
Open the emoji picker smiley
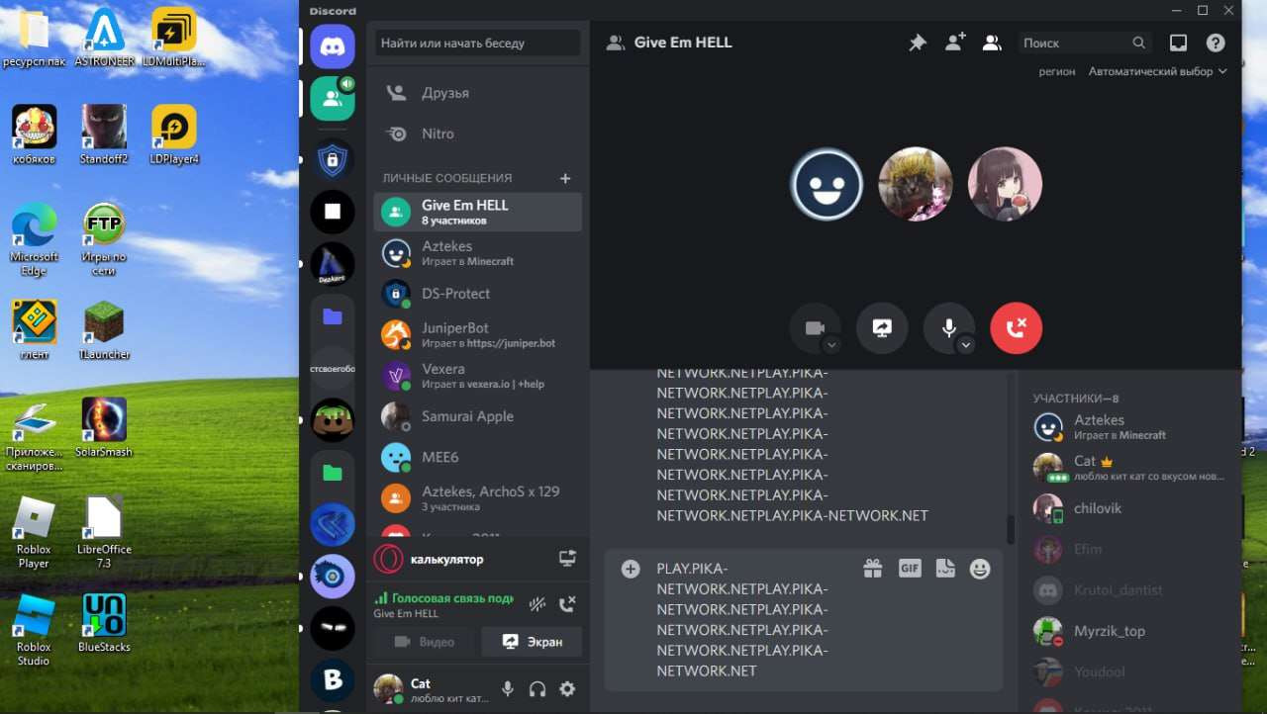[980, 569]
